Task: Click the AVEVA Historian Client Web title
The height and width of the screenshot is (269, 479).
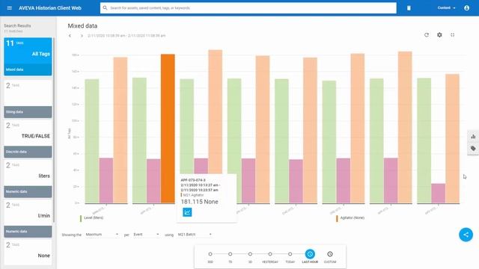Action: click(50, 8)
